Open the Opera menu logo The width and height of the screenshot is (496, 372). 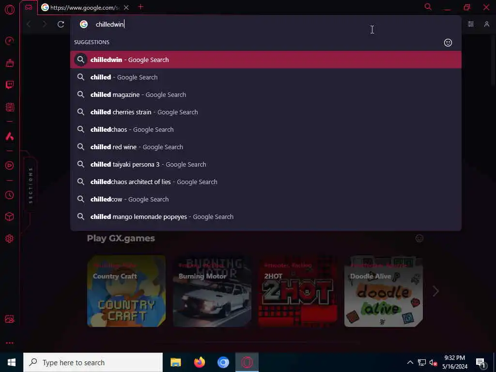point(10,10)
